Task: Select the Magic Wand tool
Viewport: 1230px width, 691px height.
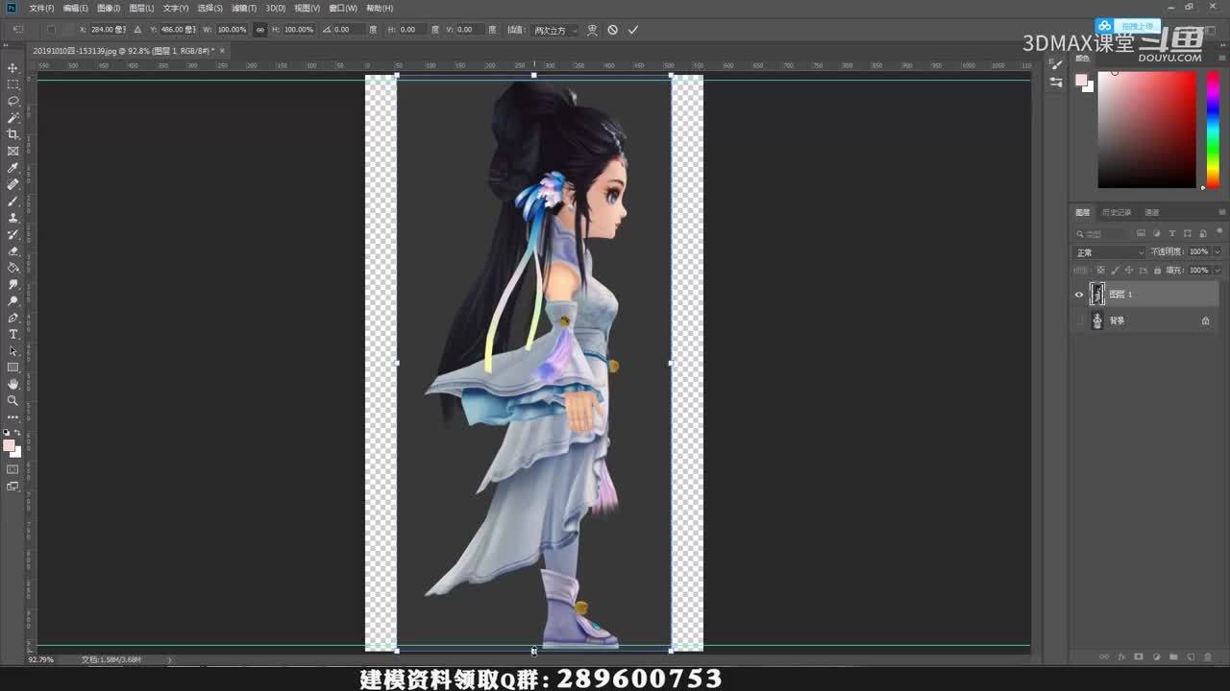Action: coord(12,118)
